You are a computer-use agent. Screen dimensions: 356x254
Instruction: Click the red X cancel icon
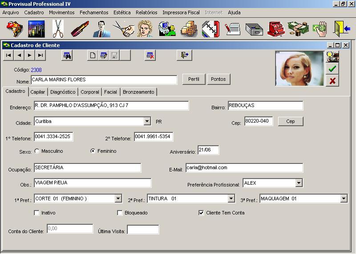coord(332,80)
